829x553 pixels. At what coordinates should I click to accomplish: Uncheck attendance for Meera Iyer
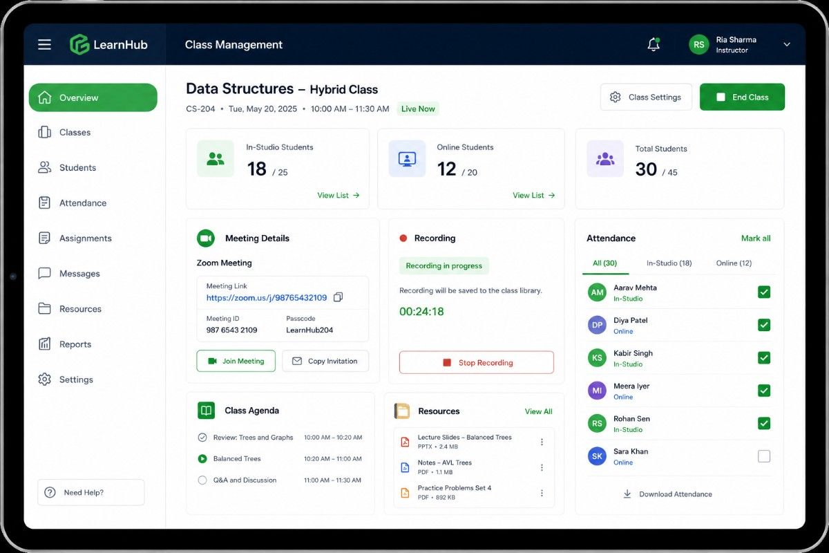764,391
